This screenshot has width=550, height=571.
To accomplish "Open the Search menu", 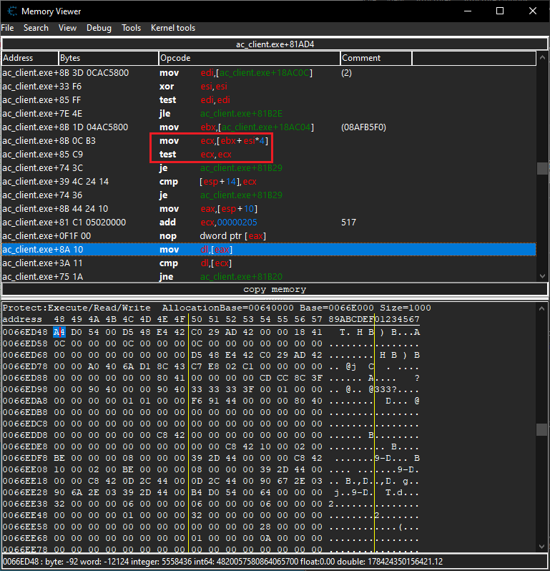I will tap(36, 28).
